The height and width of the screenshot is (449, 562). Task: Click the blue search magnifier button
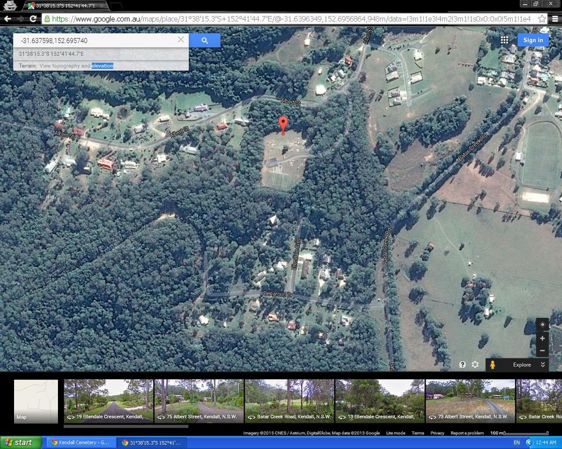204,40
